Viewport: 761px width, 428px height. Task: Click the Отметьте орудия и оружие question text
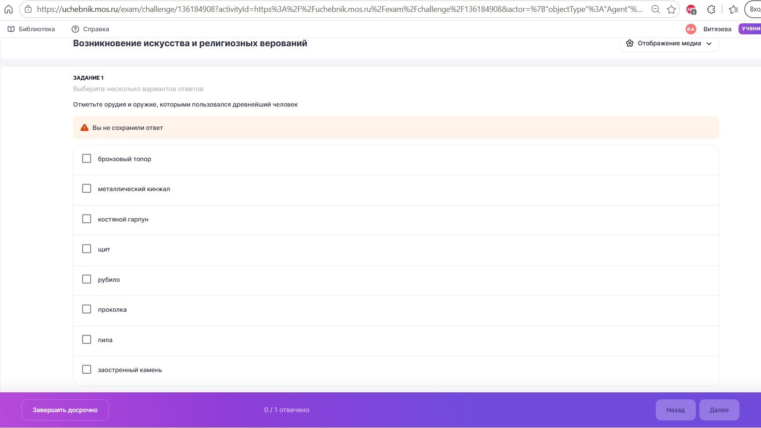185,104
